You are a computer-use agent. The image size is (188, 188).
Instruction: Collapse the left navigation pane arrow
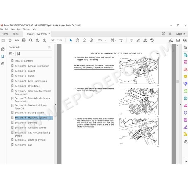(x=55, y=104)
